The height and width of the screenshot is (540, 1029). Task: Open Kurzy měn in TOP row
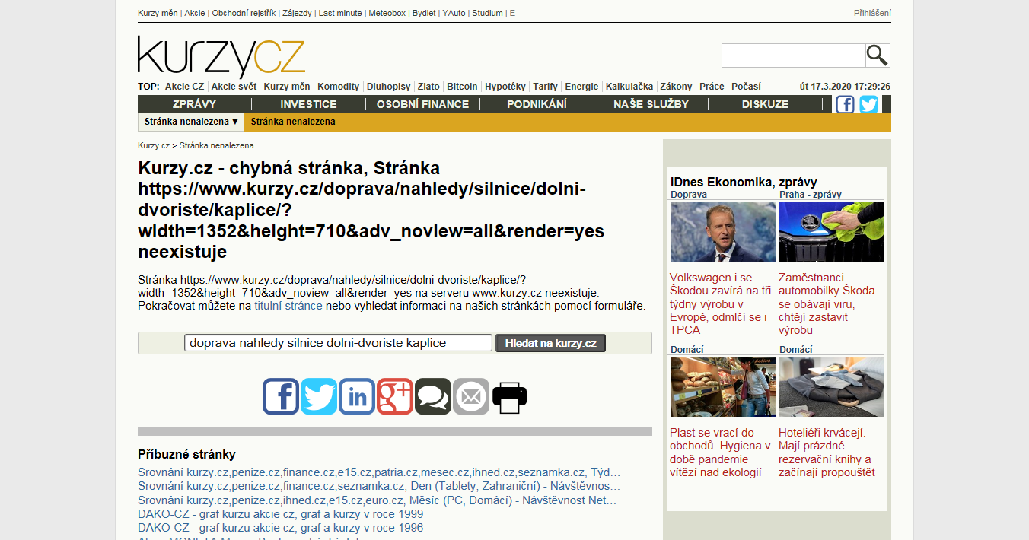pyautogui.click(x=287, y=87)
